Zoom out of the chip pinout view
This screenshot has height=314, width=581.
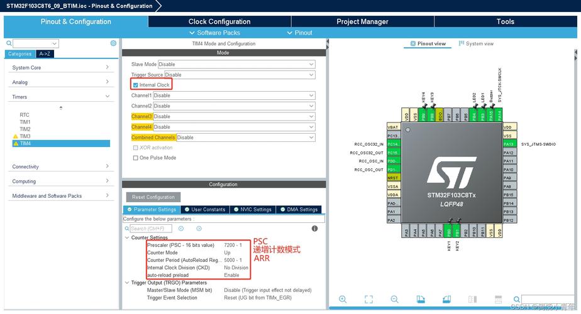[395, 299]
